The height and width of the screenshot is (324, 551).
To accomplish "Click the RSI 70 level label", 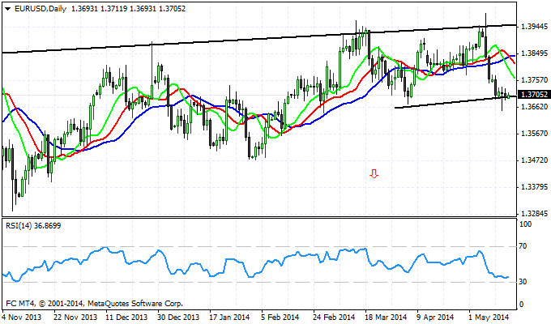I will pyautogui.click(x=523, y=246).
